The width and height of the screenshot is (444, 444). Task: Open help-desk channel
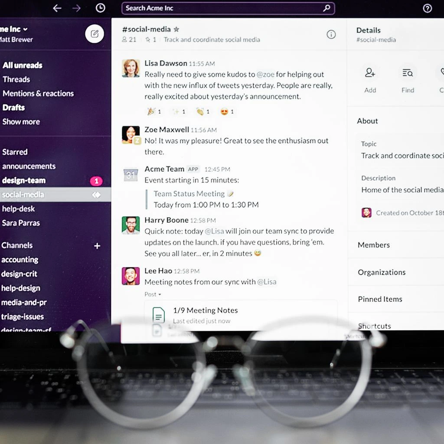[x=18, y=209]
